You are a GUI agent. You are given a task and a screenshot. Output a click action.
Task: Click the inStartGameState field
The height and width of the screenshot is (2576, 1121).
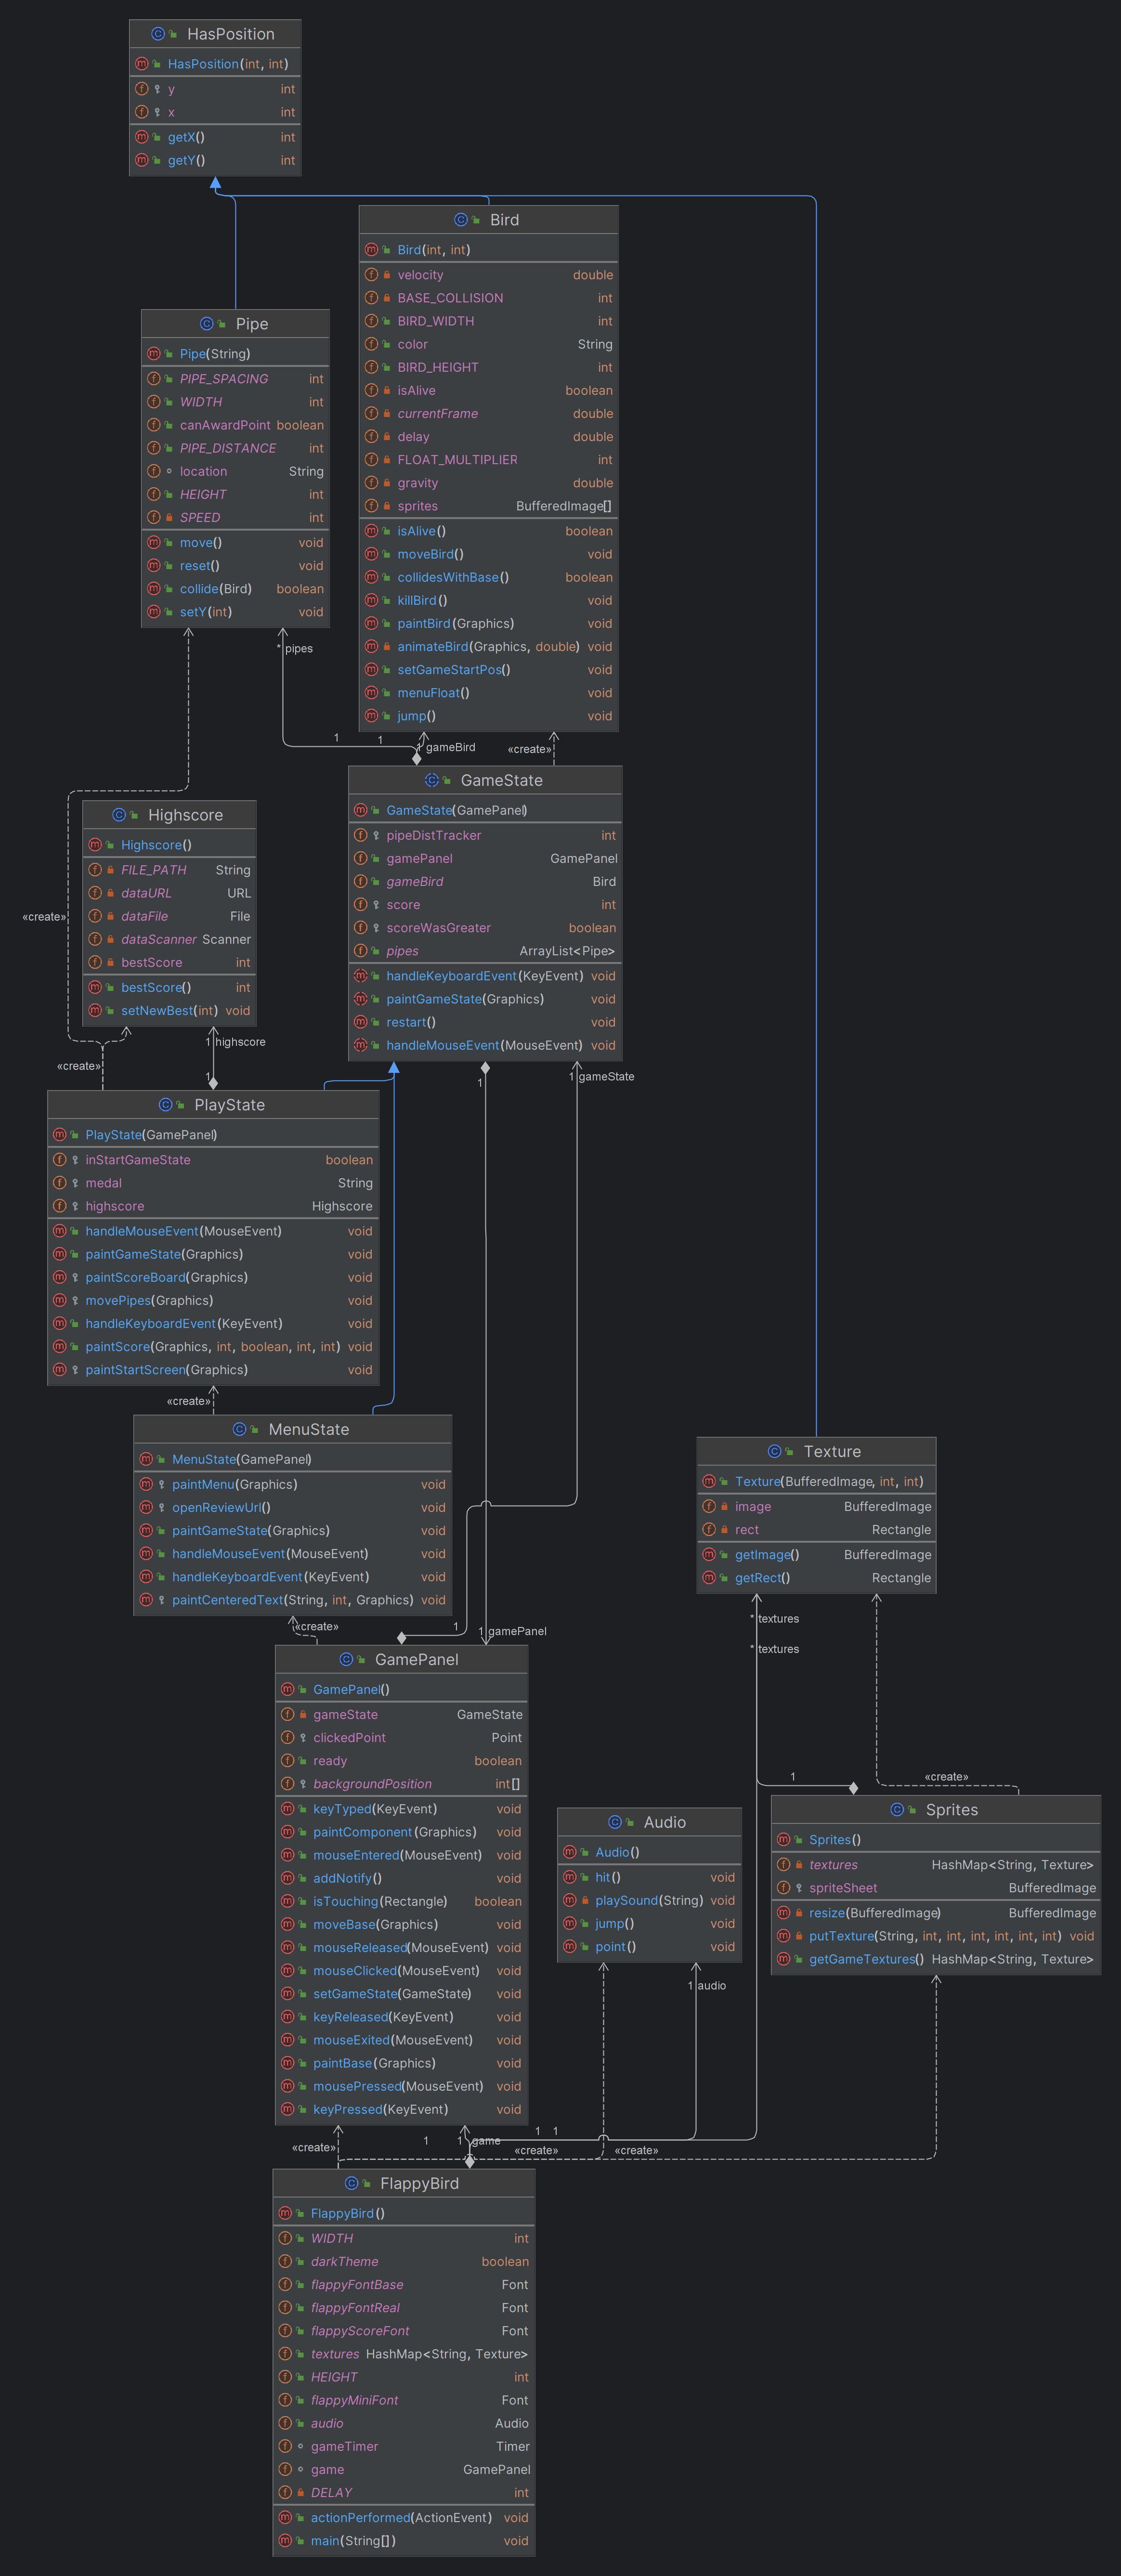point(213,1160)
